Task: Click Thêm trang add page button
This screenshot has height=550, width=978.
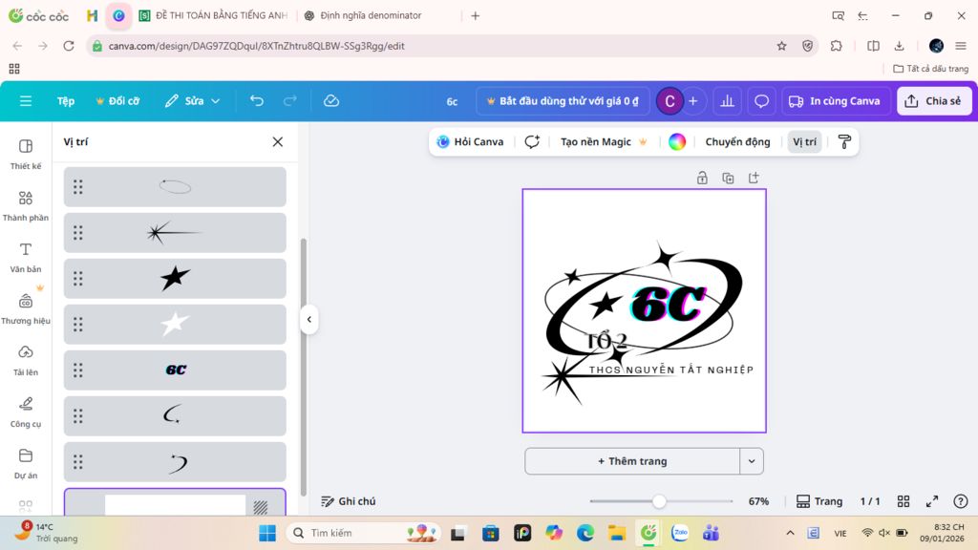Action: (x=632, y=461)
